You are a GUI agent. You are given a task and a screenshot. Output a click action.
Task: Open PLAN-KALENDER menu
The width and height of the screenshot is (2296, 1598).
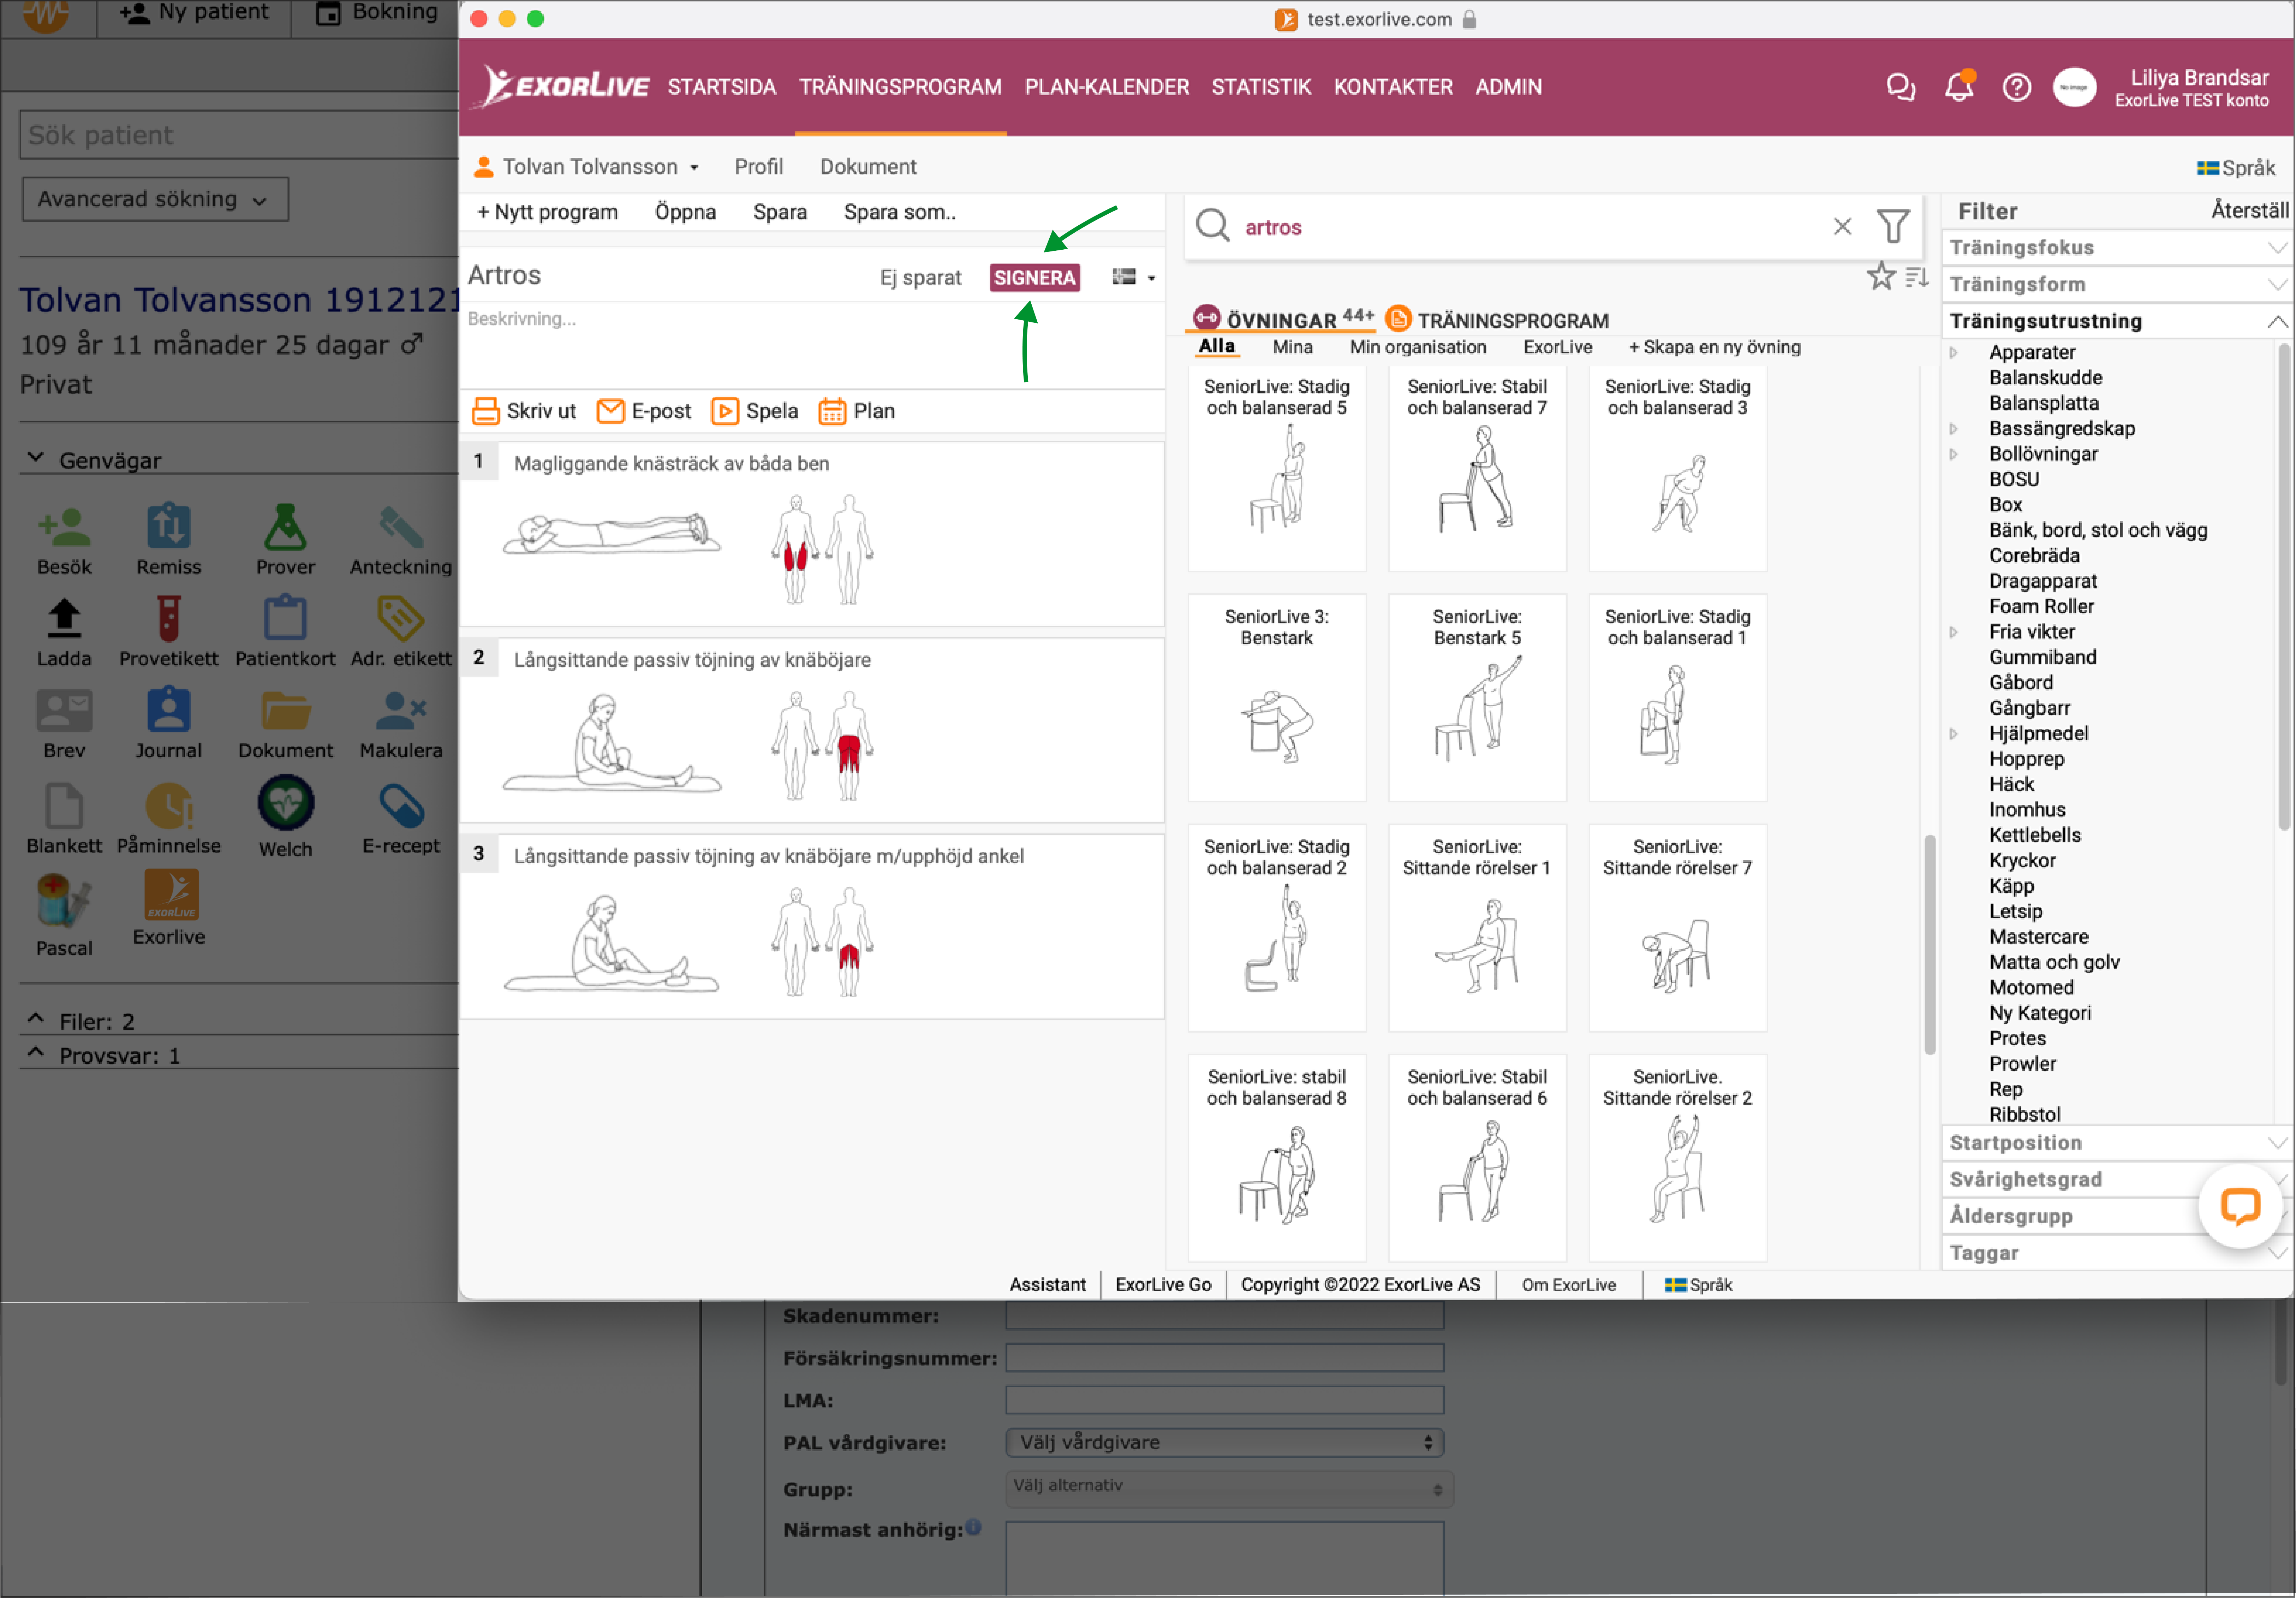(1106, 87)
